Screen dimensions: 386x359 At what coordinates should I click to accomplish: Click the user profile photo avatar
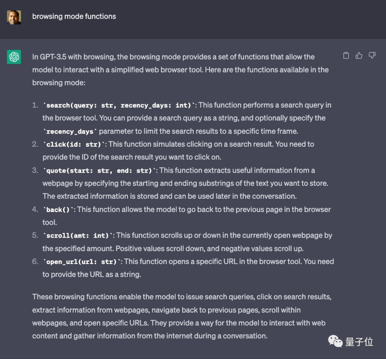pyautogui.click(x=14, y=17)
